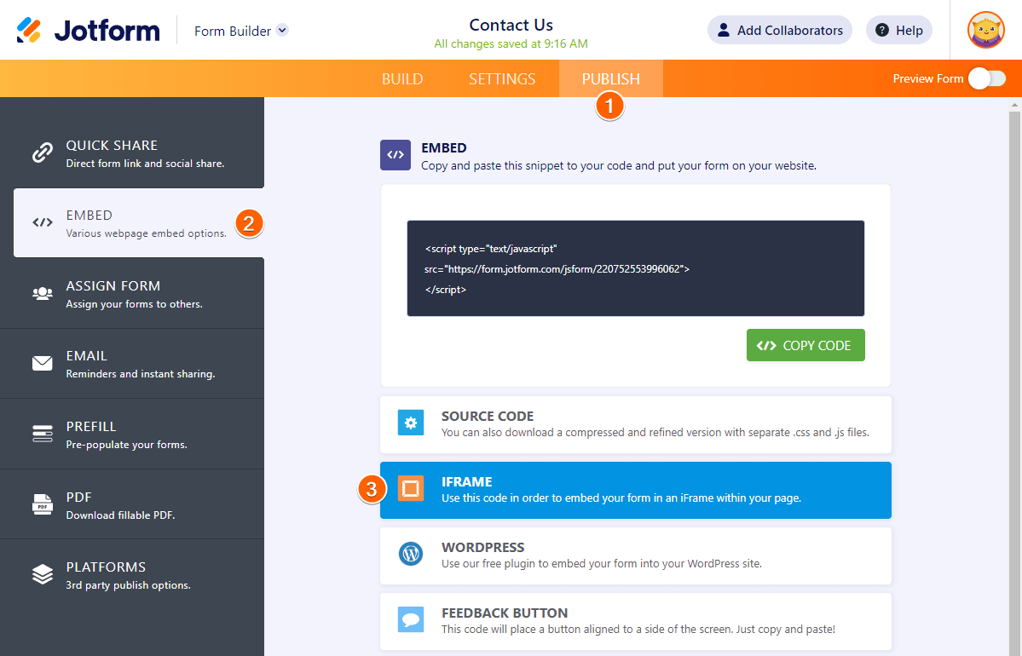
Task: Select the IFRAME embed option
Action: pyautogui.click(x=636, y=490)
